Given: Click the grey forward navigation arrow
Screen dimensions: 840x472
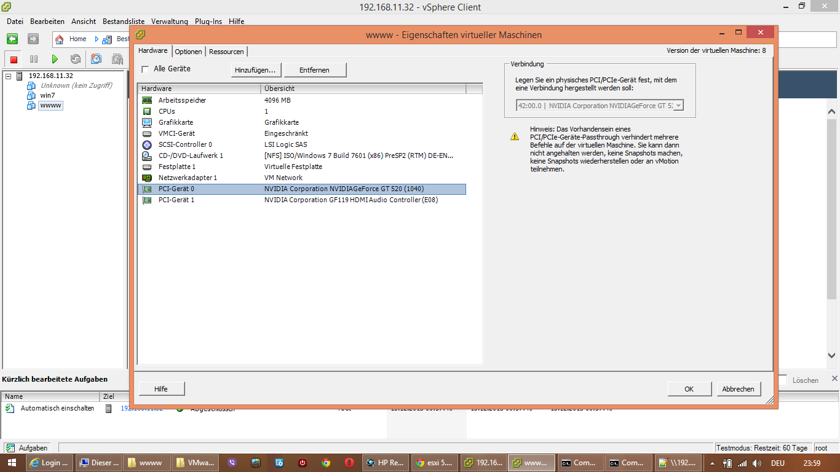Looking at the screenshot, I should click(x=33, y=39).
